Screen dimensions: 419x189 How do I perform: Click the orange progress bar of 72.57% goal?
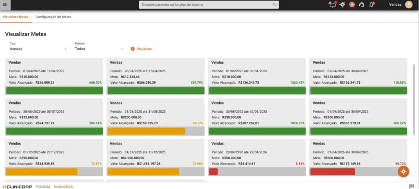(x=42, y=172)
